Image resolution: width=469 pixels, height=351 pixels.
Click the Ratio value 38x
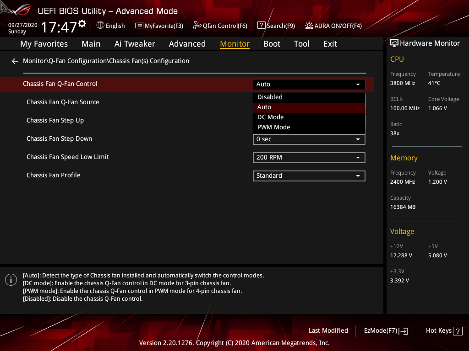point(394,133)
